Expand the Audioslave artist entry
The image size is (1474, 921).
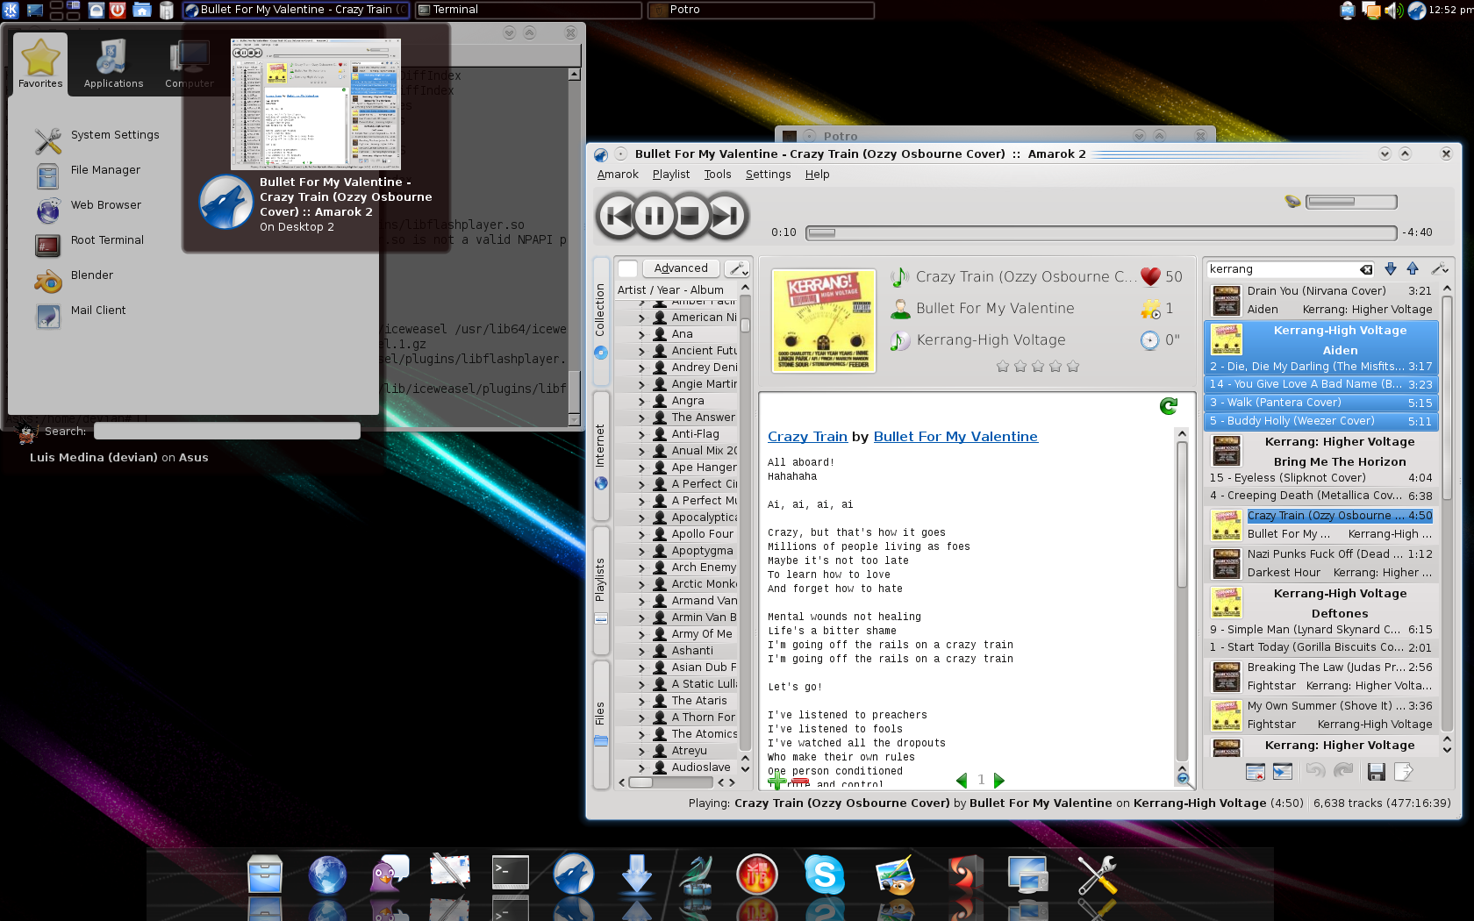pos(641,767)
